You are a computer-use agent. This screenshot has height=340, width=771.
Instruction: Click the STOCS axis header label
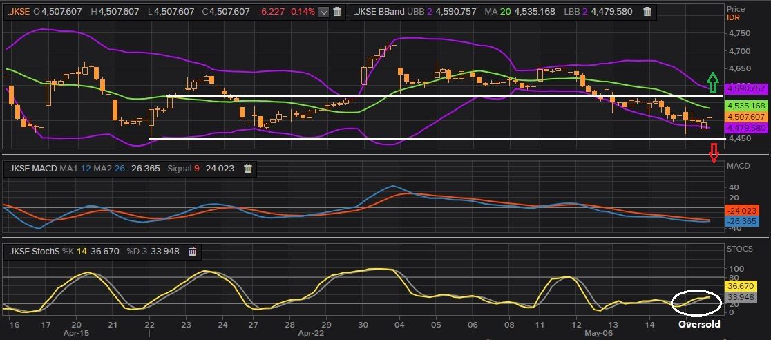pos(739,249)
